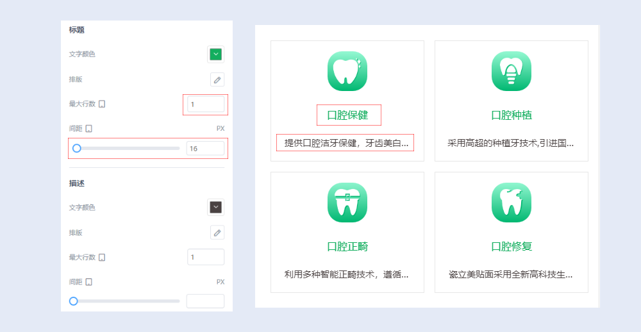Screen dimensions: 641x332
Task: Open the 描述 section's 排版 pencil editor
Action: pyautogui.click(x=217, y=233)
